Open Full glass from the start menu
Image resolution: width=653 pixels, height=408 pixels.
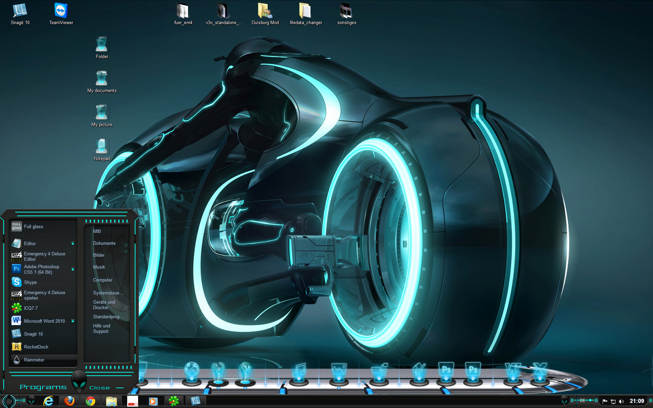[x=43, y=226]
